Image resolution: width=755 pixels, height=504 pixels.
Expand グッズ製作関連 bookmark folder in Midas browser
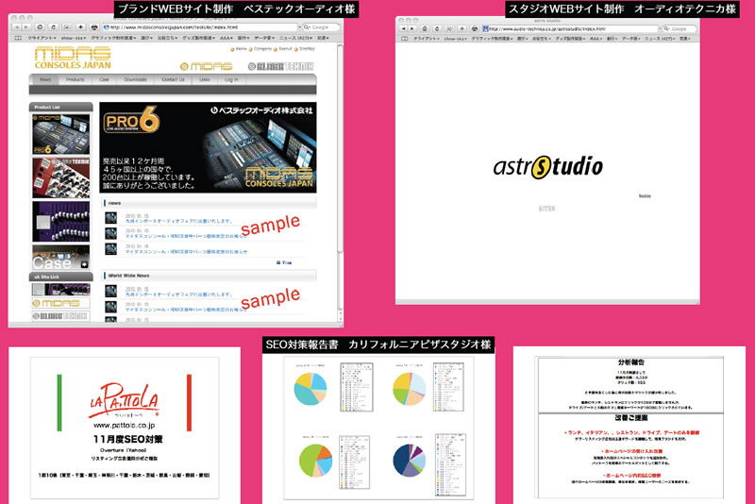click(199, 38)
